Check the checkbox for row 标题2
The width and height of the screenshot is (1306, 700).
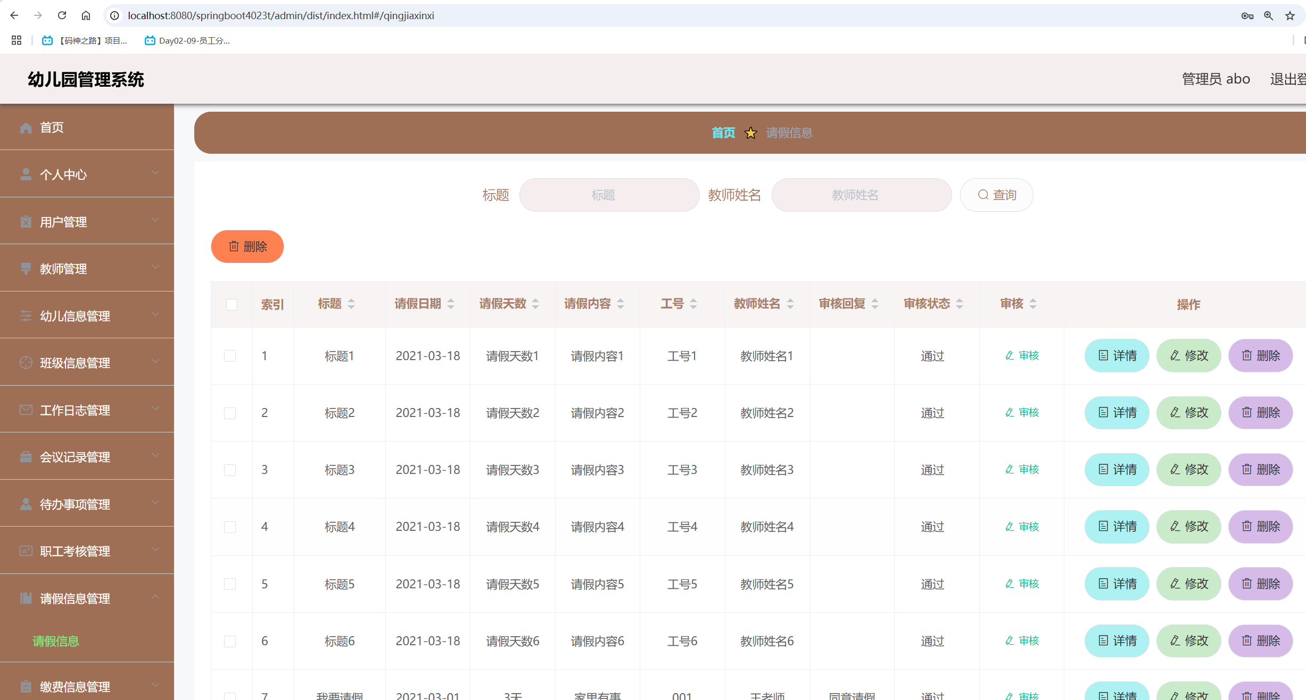coord(230,413)
